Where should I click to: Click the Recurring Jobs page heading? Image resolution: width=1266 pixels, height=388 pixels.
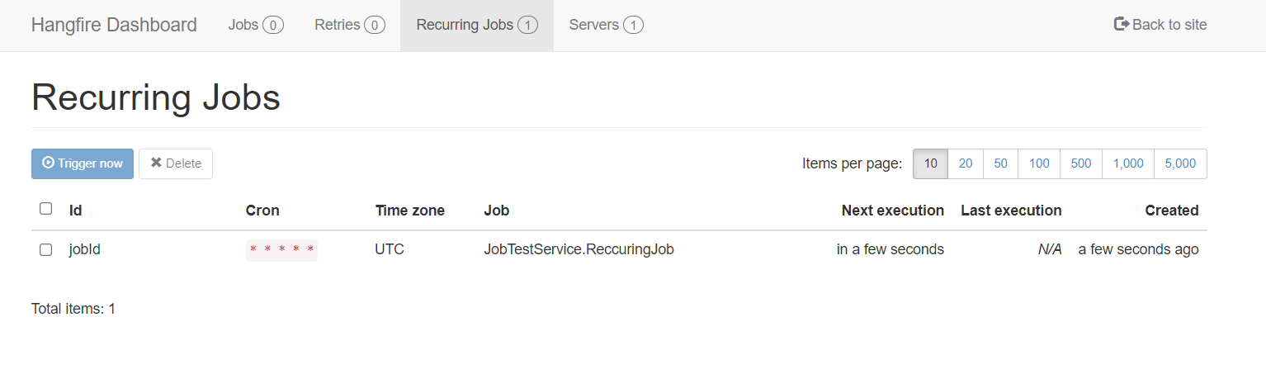tap(156, 98)
